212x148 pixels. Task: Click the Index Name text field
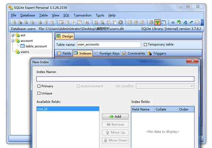tap(115, 79)
